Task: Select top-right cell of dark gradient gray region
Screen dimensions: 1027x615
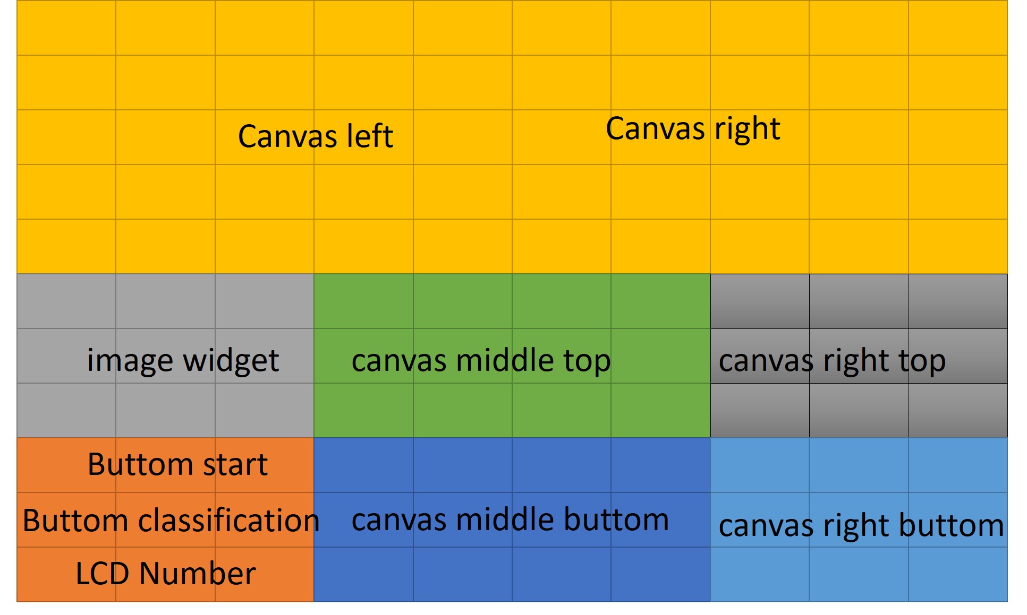Action: (957, 301)
